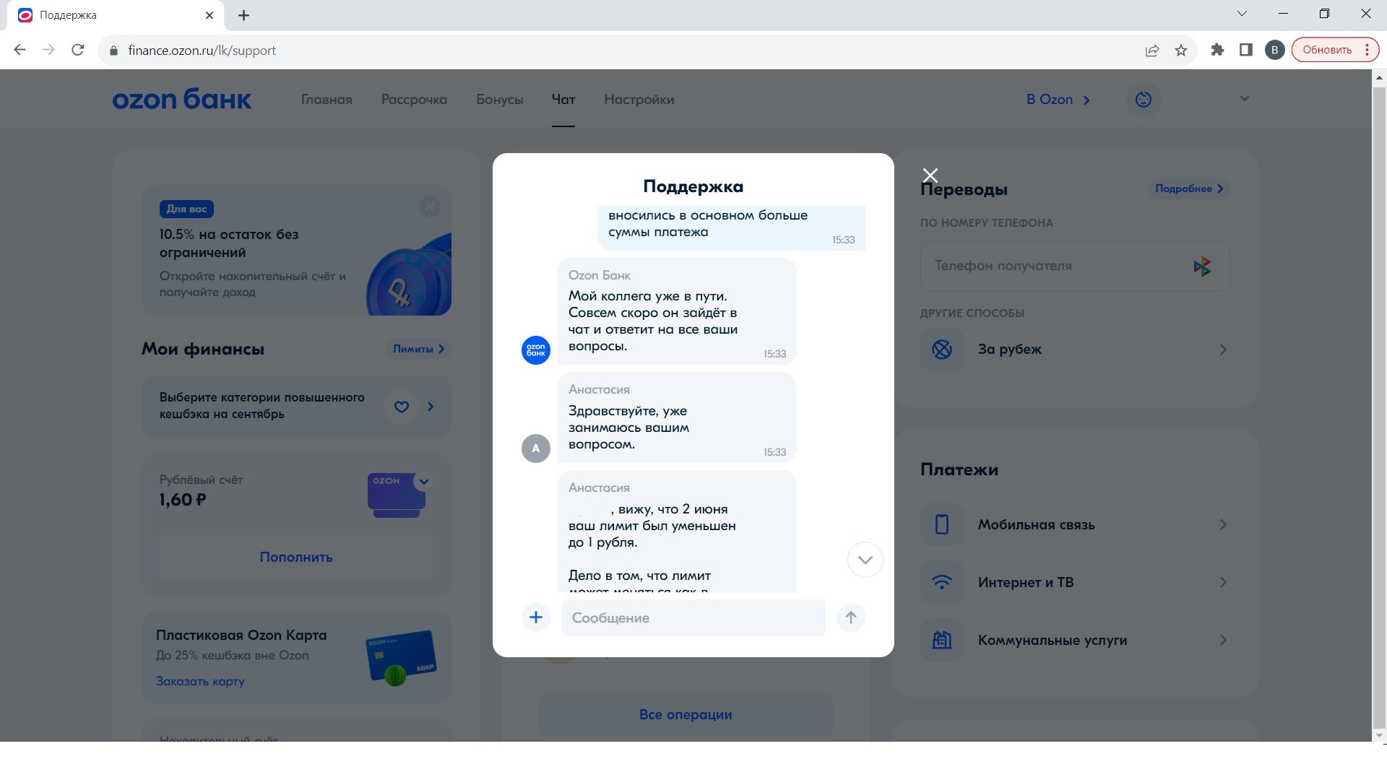Open the Мобильная связь payment chevron
Viewport: 1387px width, 780px height.
point(1222,524)
